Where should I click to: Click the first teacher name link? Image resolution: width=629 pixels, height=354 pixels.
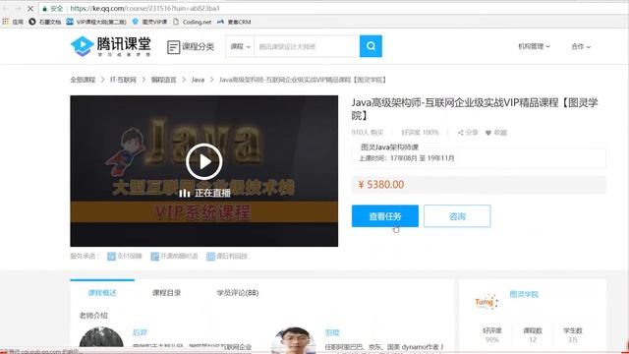point(140,332)
